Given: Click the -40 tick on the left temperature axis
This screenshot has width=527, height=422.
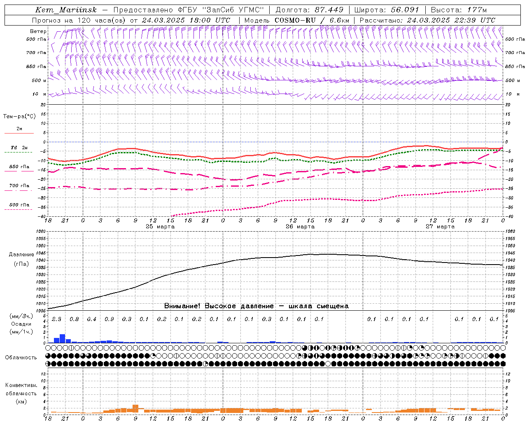Looking at the screenshot, I should [x=41, y=217].
